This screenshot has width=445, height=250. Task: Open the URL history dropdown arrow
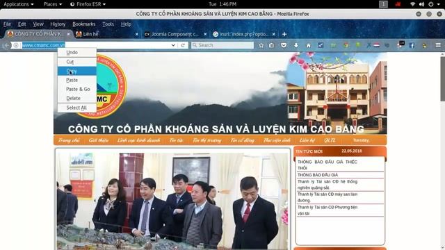pos(173,45)
